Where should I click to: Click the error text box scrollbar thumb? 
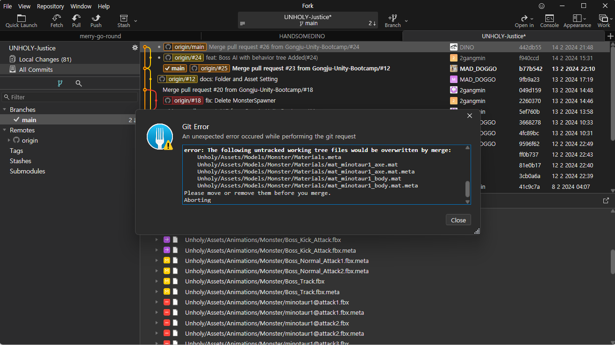[467, 189]
